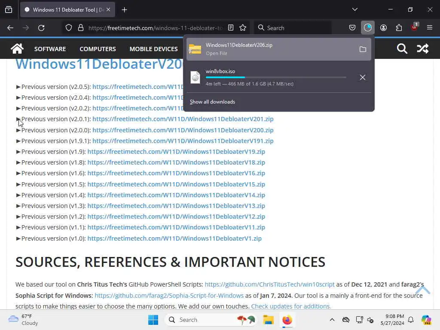
Task: Go back to previous page
Action: pos(10,28)
